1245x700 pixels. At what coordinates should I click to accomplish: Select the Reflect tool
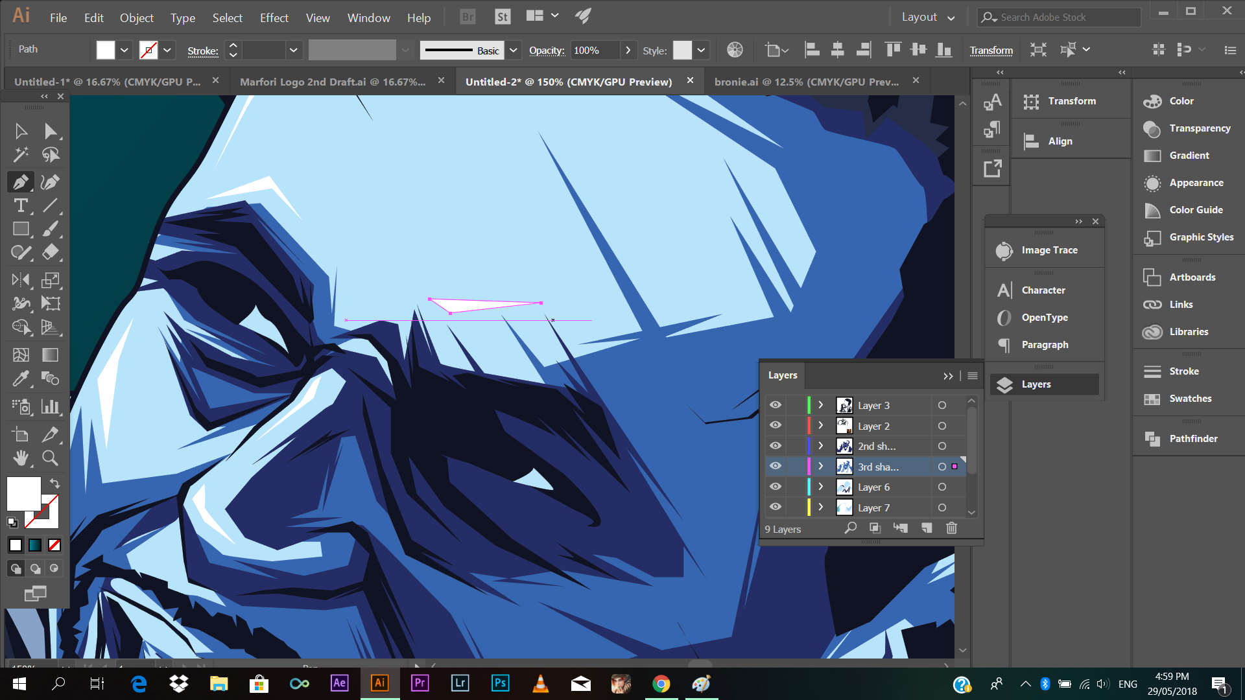pos(21,279)
